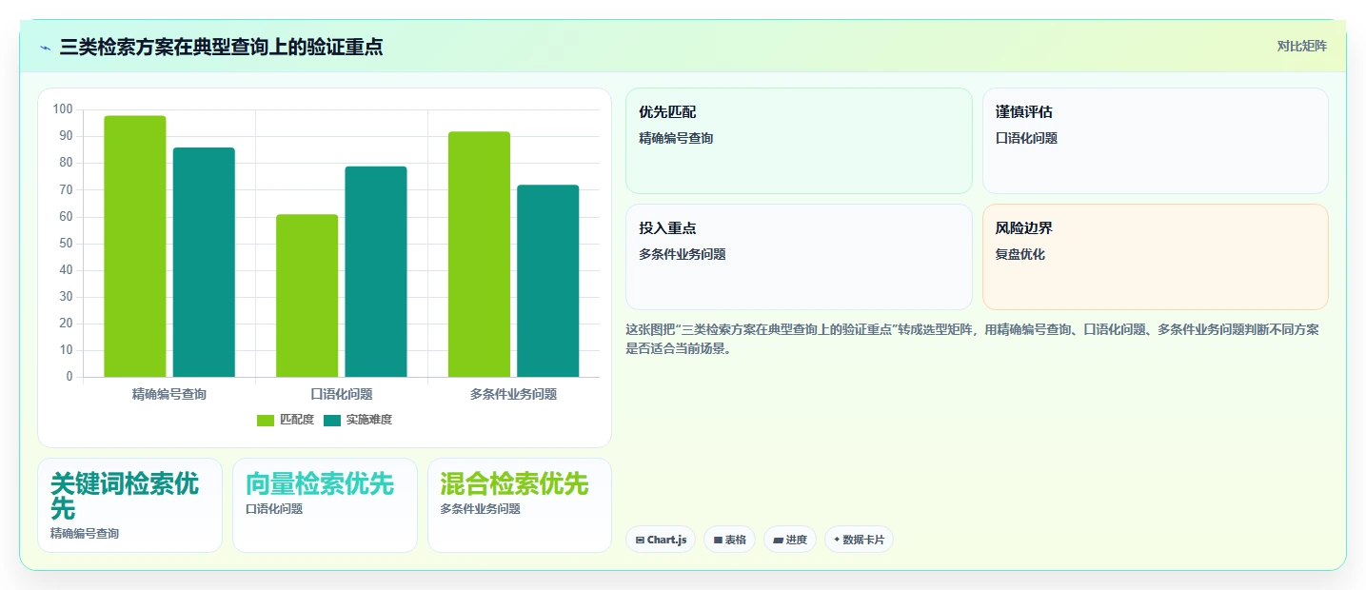Click the x-axis label 口语化问题
This screenshot has width=1366, height=590.
tap(342, 394)
